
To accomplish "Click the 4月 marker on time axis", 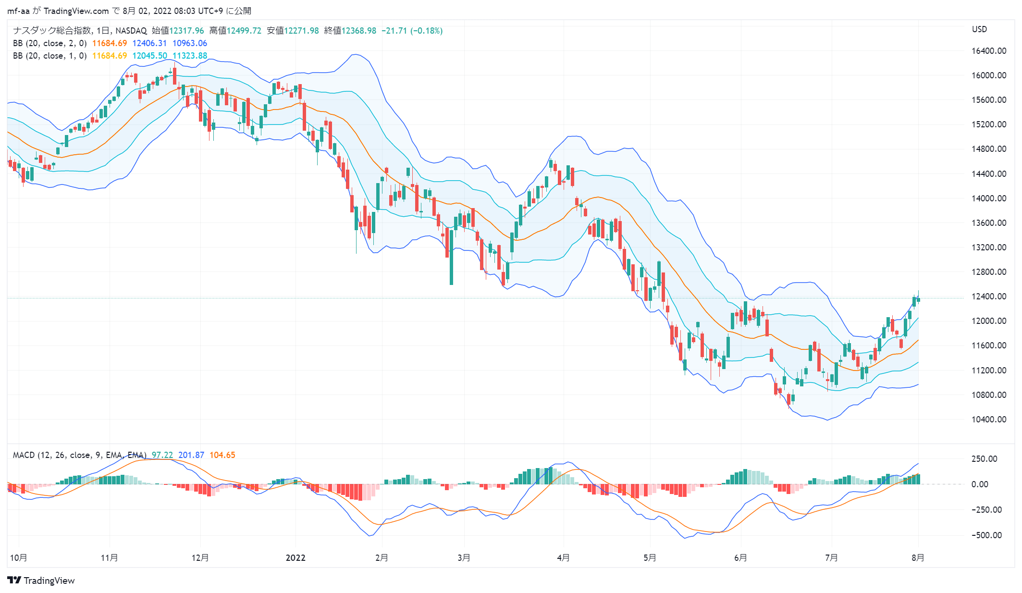I will [x=563, y=557].
